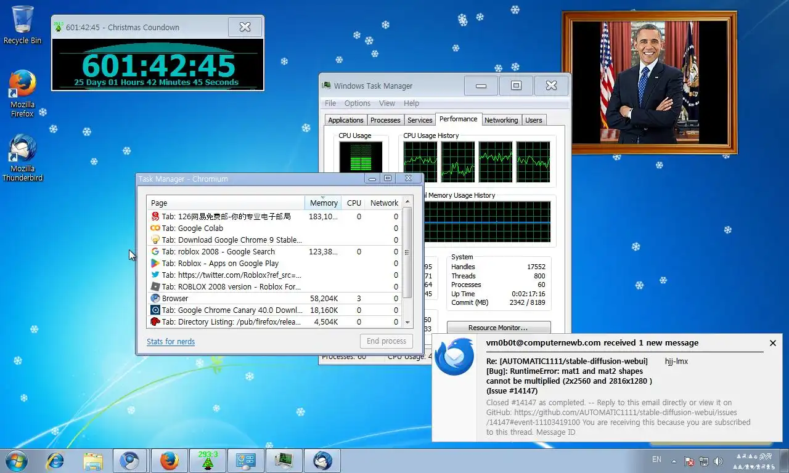Open the Recycle Bin desktop icon
The image size is (789, 473).
point(23,25)
